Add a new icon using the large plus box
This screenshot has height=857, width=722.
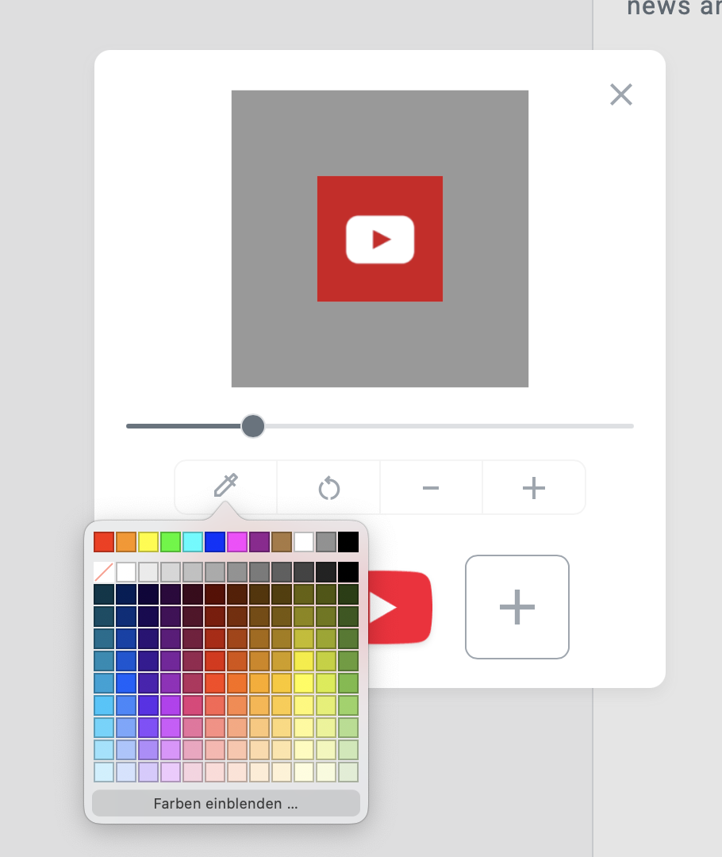(x=517, y=607)
